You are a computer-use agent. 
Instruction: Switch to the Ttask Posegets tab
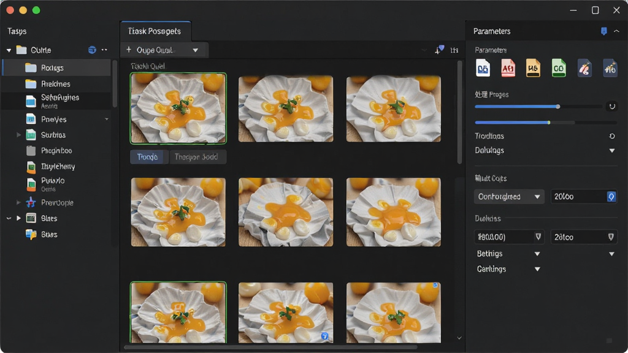tap(155, 31)
